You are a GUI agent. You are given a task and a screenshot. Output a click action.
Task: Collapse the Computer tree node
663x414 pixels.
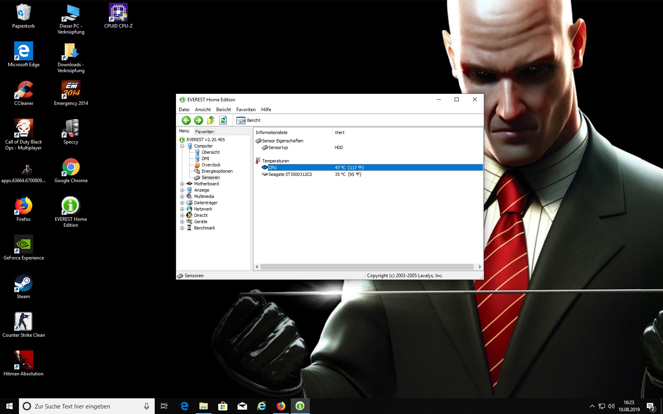[x=182, y=146]
